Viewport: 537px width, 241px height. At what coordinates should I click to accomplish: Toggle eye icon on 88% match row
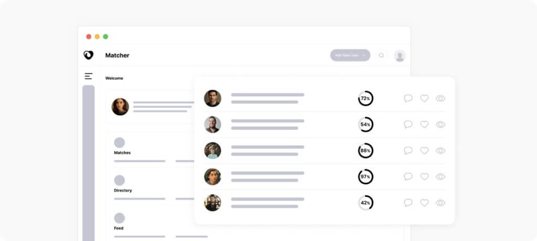tap(441, 151)
